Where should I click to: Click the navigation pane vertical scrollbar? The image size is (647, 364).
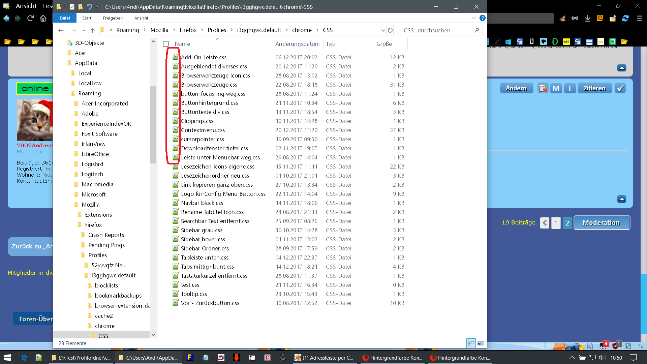[x=153, y=125]
